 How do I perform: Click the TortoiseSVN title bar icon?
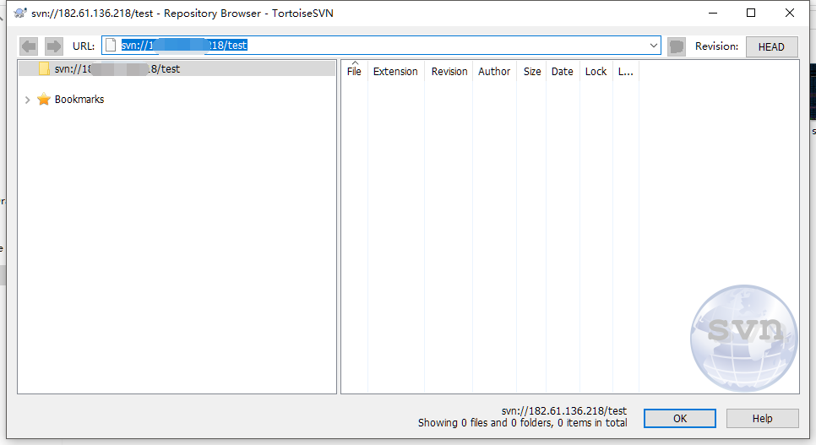click(20, 13)
